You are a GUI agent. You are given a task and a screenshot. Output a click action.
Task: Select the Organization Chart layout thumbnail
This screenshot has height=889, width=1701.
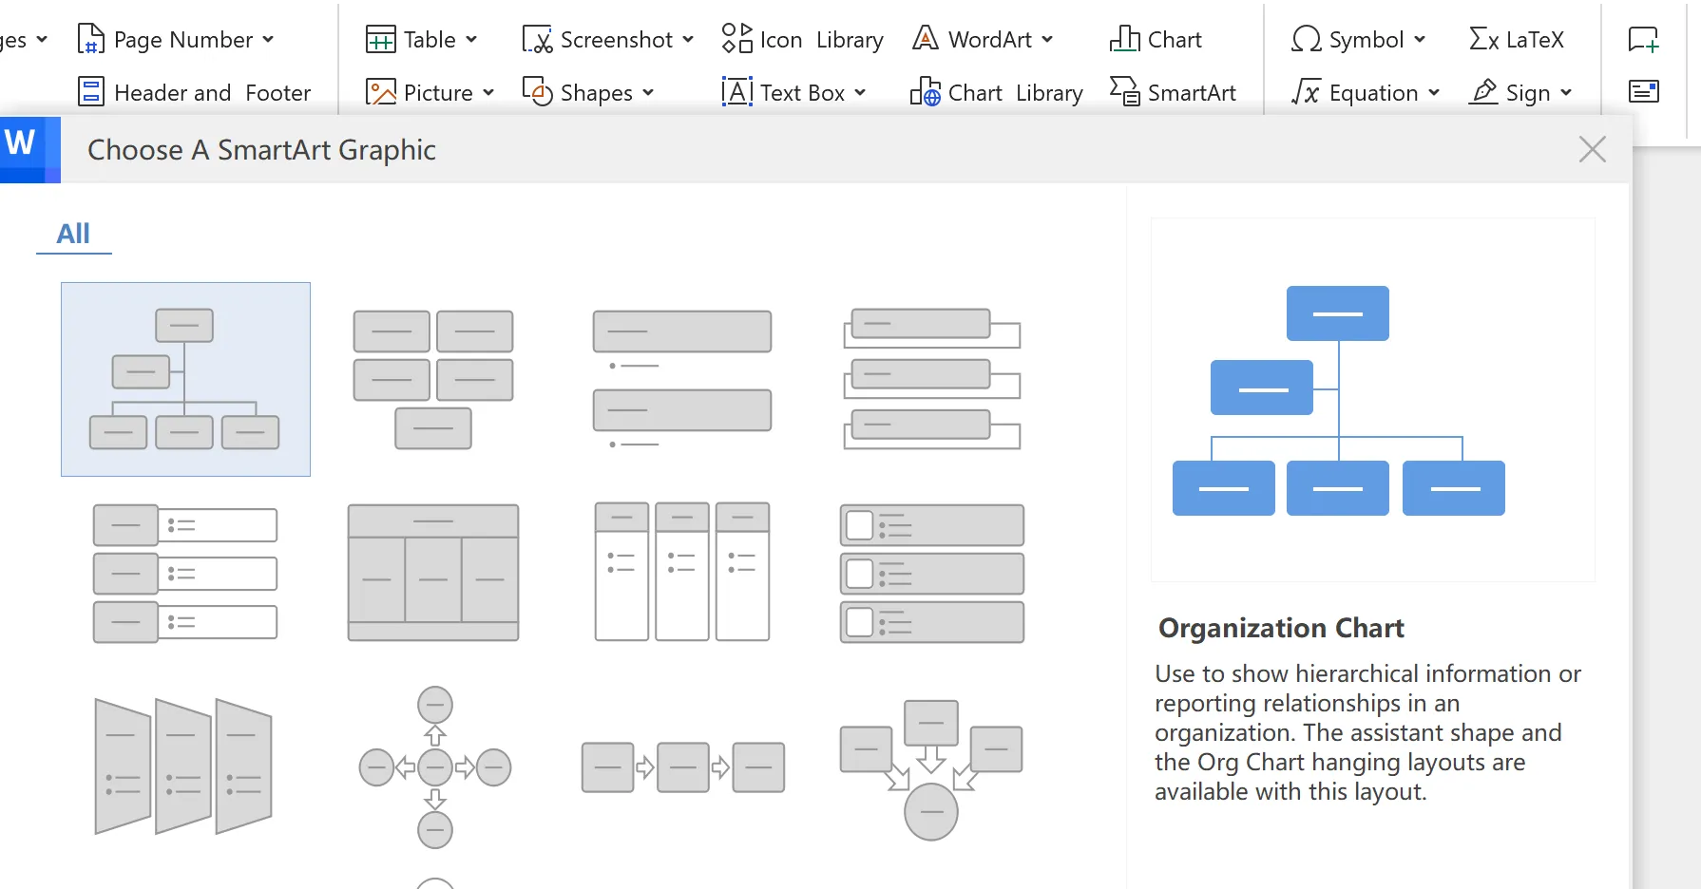coord(185,379)
